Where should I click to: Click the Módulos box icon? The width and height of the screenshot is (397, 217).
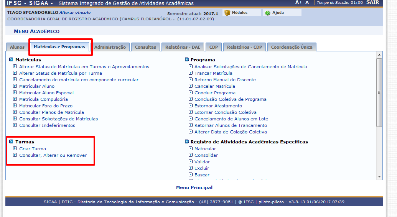click(x=227, y=13)
